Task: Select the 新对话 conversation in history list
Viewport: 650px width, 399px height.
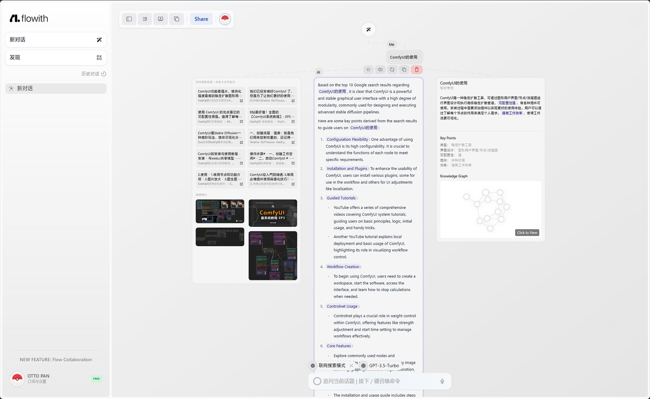Action: point(56,89)
